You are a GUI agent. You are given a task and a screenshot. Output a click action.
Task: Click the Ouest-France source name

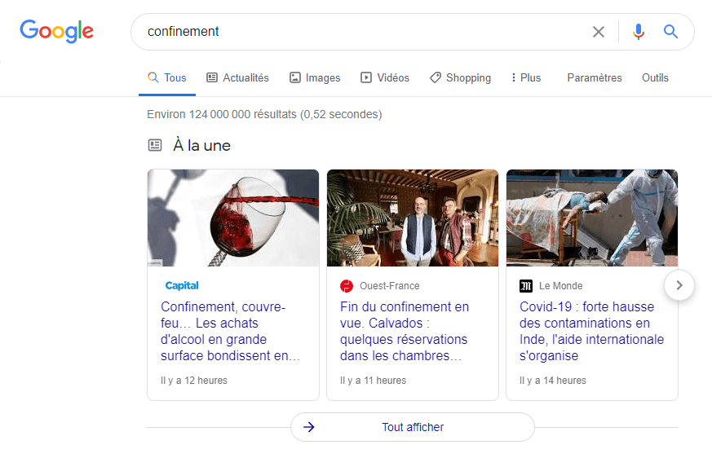coord(390,286)
